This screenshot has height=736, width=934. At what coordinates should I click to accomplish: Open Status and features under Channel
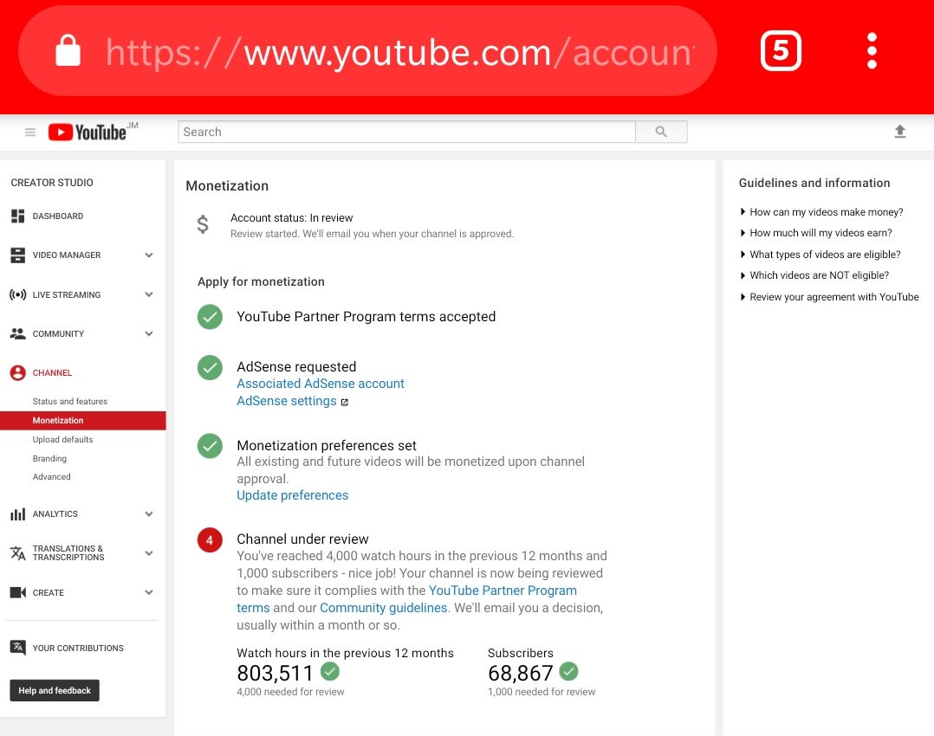pos(69,402)
